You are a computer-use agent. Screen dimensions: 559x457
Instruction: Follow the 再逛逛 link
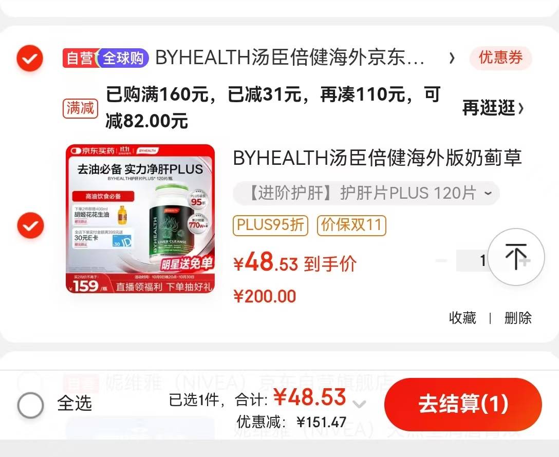[x=493, y=108]
